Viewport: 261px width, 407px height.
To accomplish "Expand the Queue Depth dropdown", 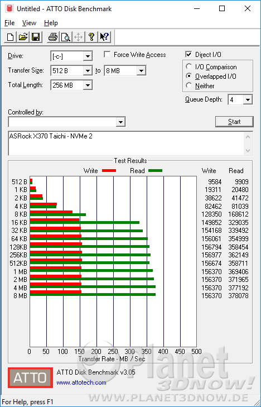I will pos(240,100).
